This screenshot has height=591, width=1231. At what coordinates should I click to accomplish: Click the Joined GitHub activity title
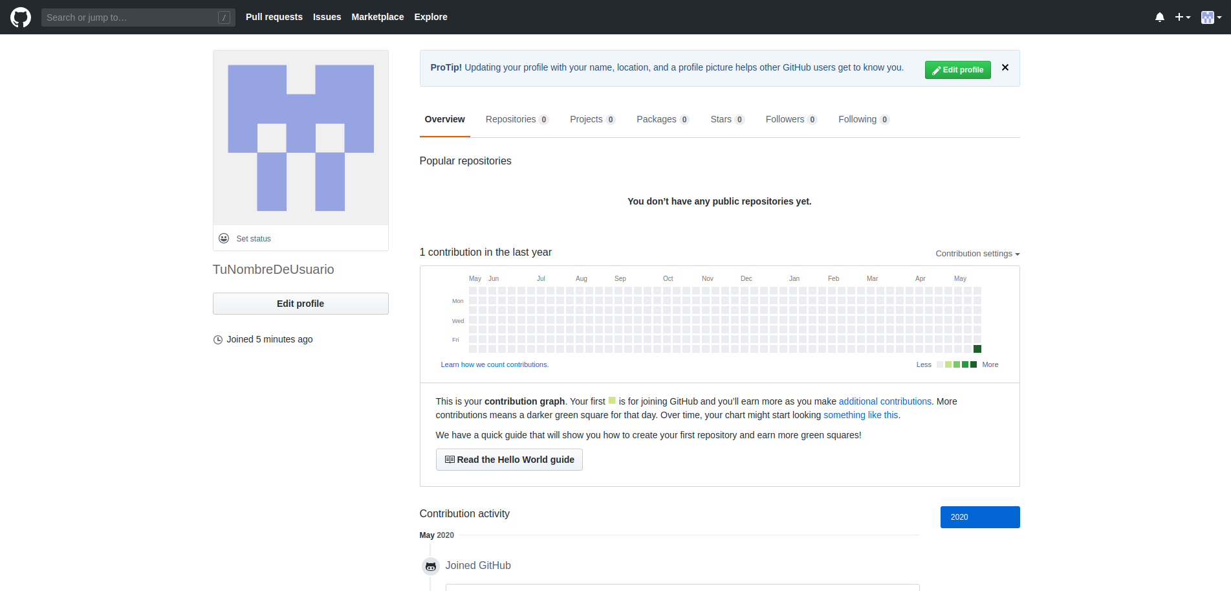click(x=478, y=566)
